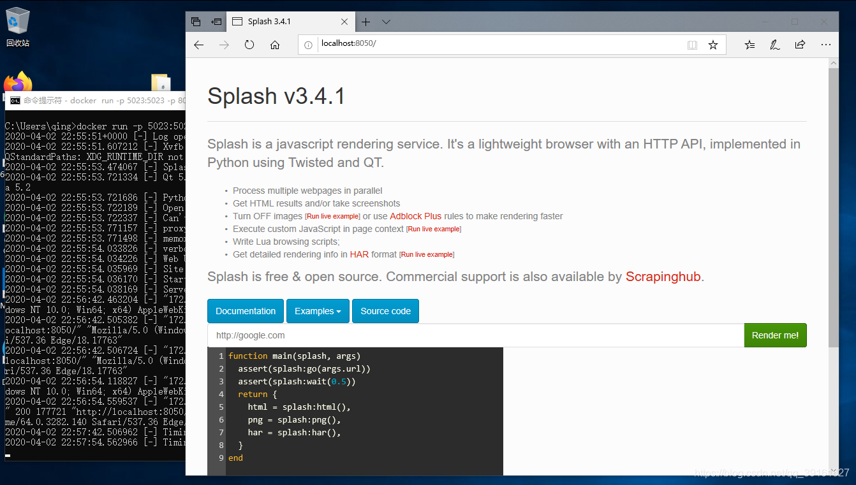Go to the browser Home page
856x485 pixels.
click(x=275, y=45)
